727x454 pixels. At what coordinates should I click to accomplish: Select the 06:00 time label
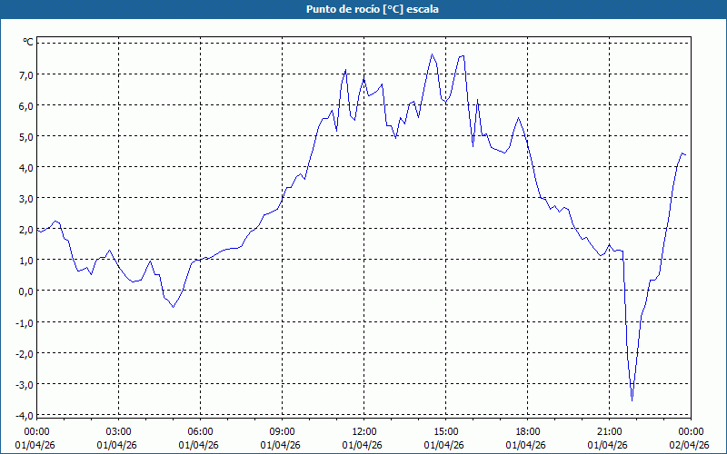(x=201, y=431)
